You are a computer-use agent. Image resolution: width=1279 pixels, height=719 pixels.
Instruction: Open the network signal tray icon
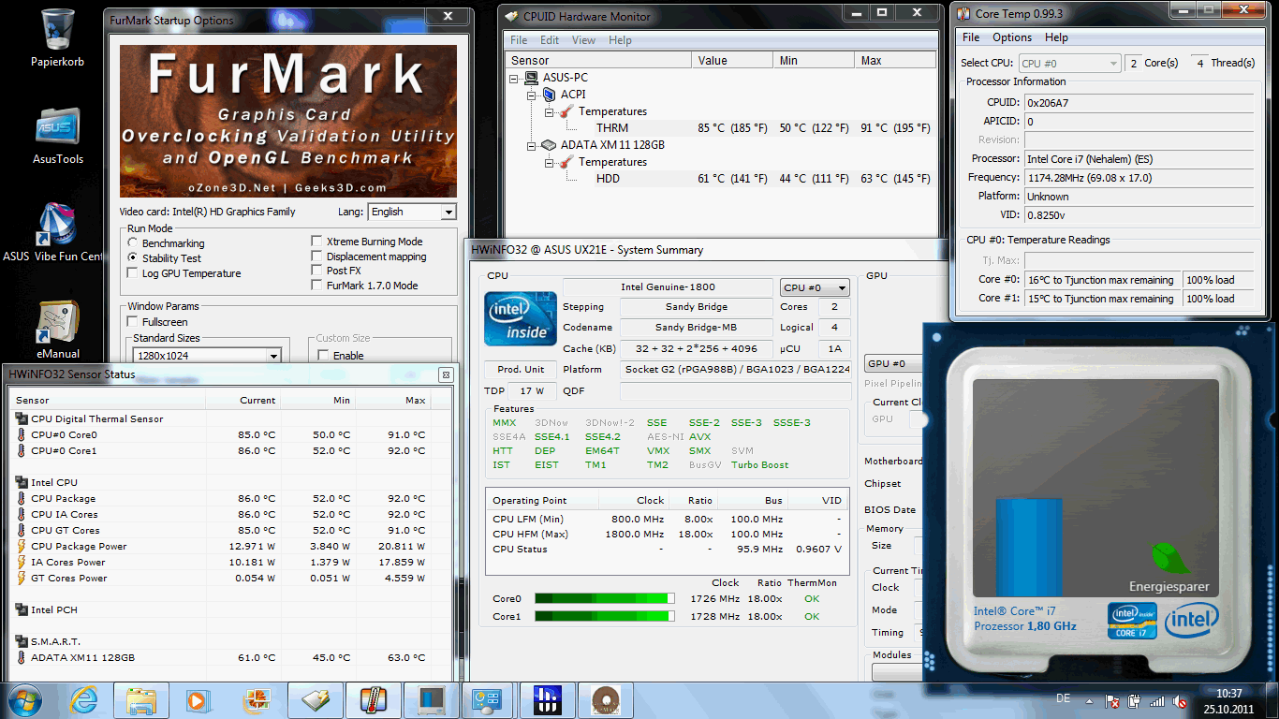[x=1157, y=700]
